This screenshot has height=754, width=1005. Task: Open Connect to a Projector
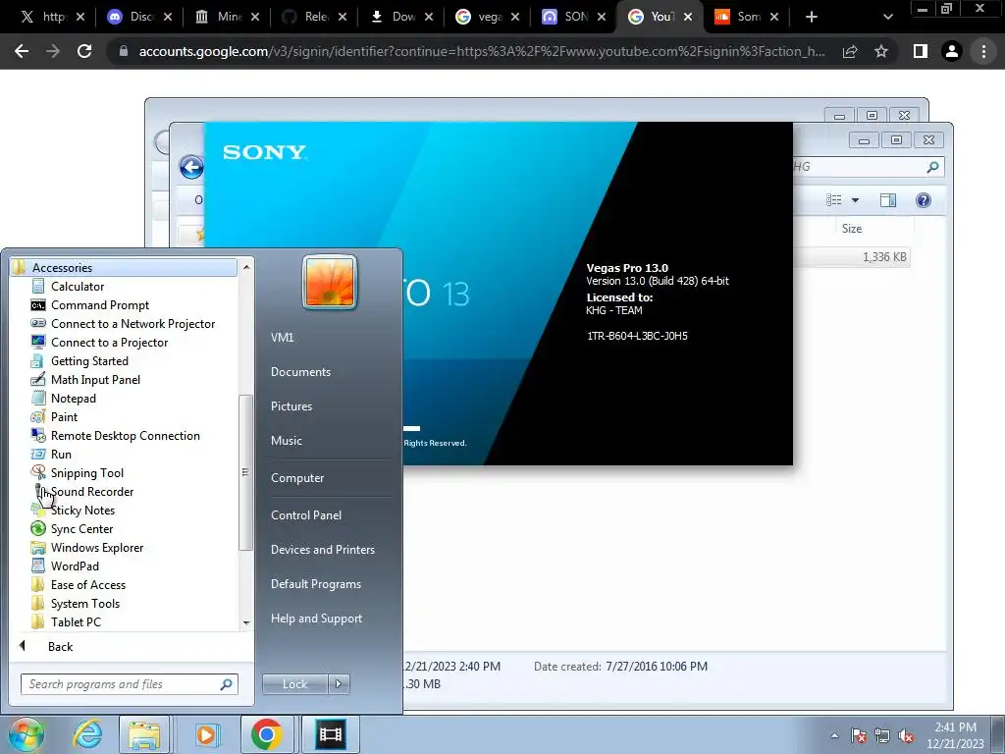pyautogui.click(x=109, y=343)
